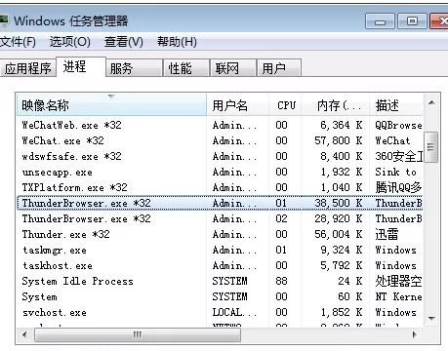Select the taskmgr.exe process
This screenshot has width=448, height=351.
point(220,250)
